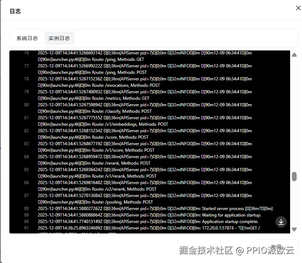
Task: Select log line number 87
Action: point(26,196)
